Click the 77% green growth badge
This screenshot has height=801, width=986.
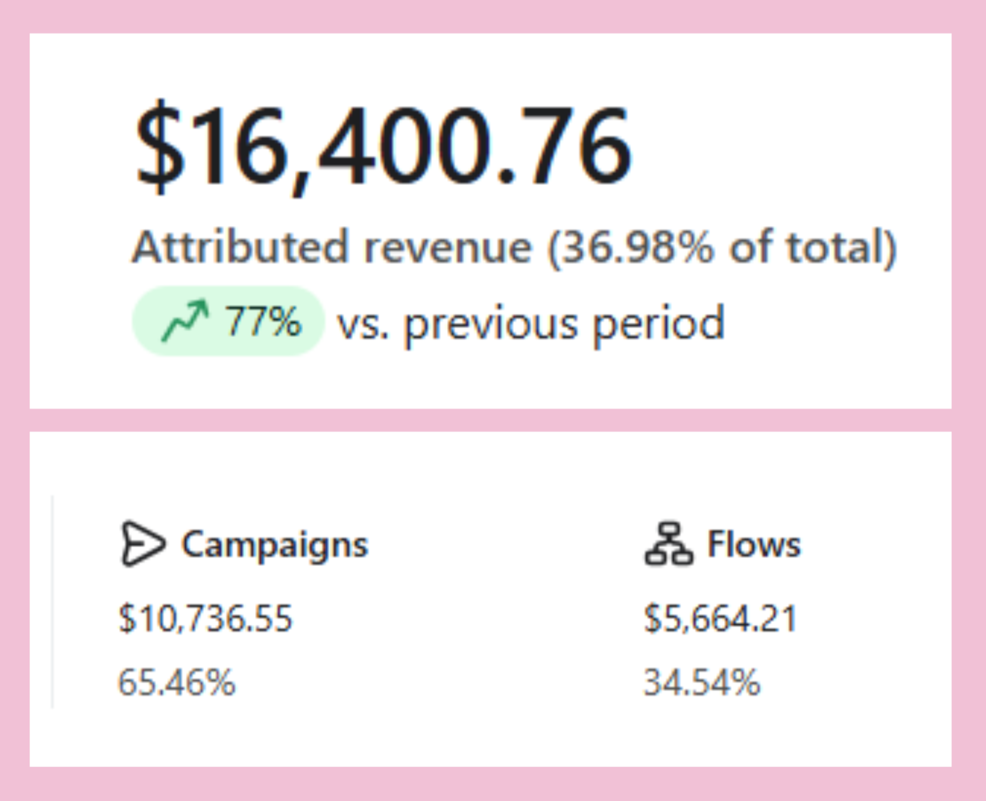click(x=228, y=321)
